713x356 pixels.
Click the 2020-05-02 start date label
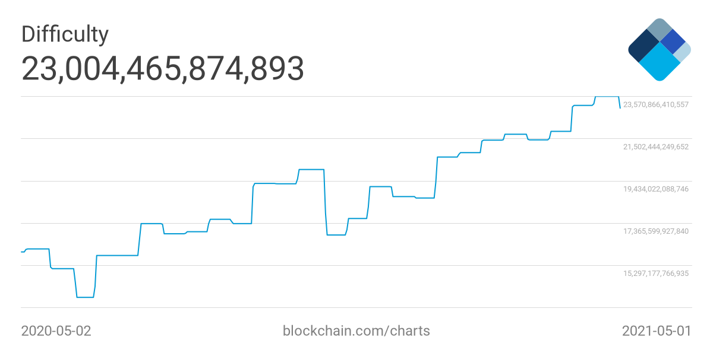56,330
